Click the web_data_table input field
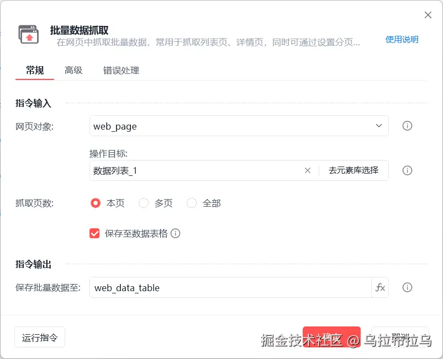Screen dimensions: 443x359 (x=221, y=287)
